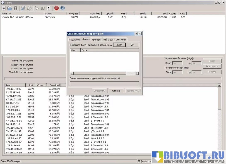This screenshot has width=226, height=164.
Task: Select the ubuntu-17.04-desktop-i386.iso torrent row
Action: [x=17, y=17]
